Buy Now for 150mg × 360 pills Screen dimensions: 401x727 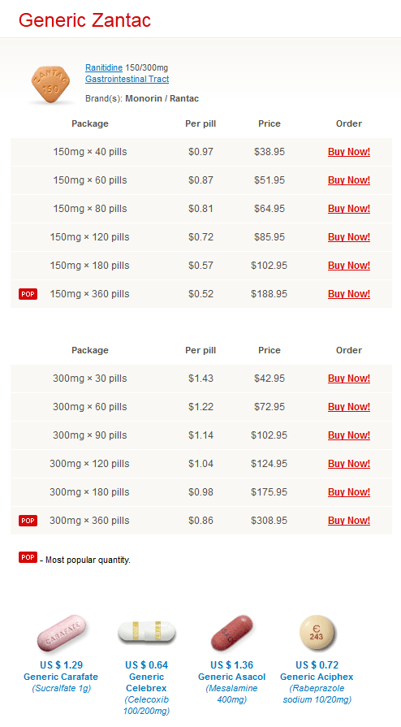point(349,294)
